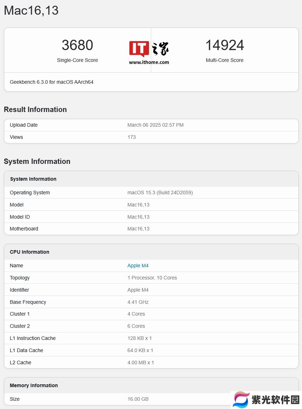Viewport: 302px width, 409px height.
Task: Select the Identifier value Apple M4
Action: pyautogui.click(x=138, y=290)
